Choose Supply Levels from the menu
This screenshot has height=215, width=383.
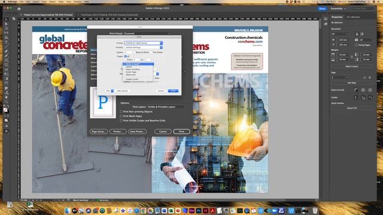(x=132, y=79)
